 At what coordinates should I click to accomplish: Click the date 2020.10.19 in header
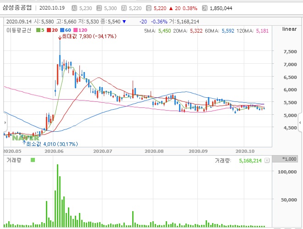[x=52, y=8]
